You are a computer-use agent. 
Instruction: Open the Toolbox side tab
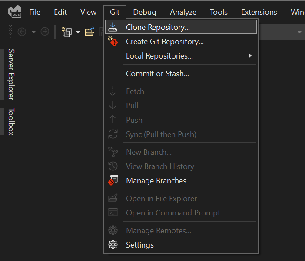(11, 121)
